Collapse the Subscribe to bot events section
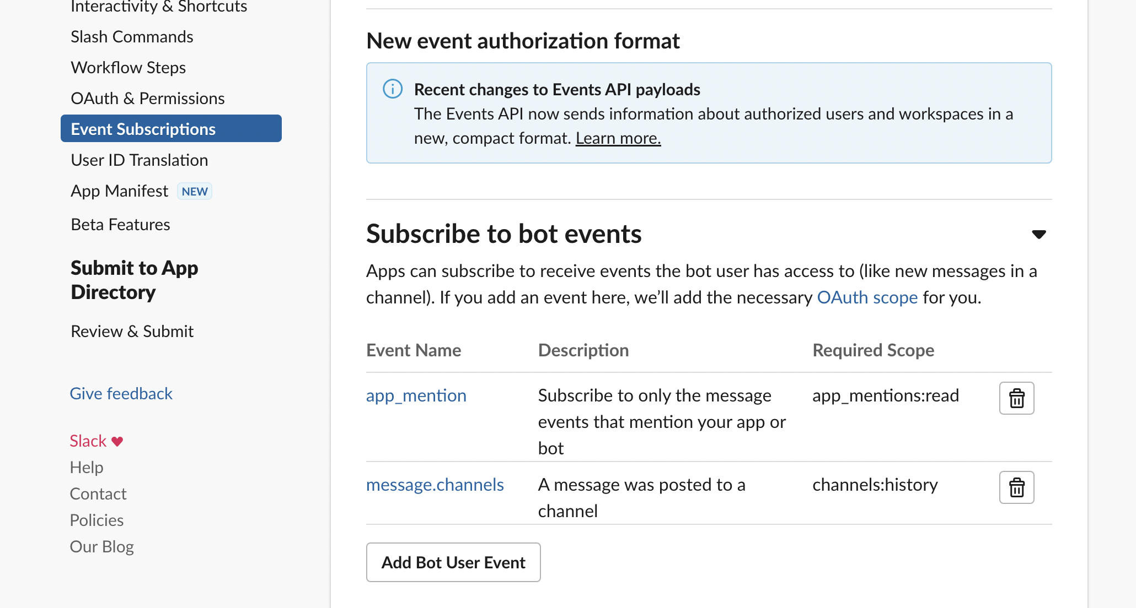The height and width of the screenshot is (608, 1136). tap(1038, 235)
